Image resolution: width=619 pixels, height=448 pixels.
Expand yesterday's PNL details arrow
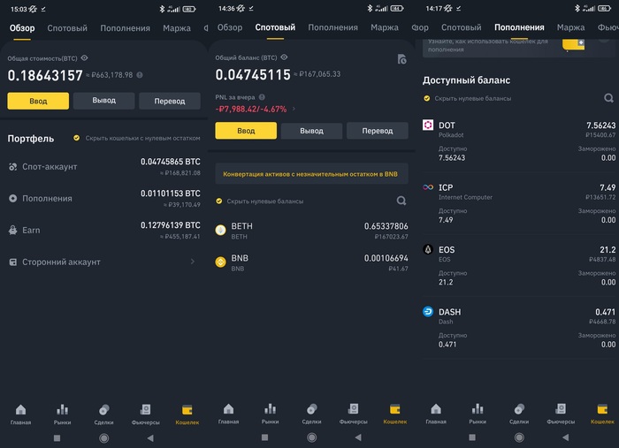coord(294,110)
